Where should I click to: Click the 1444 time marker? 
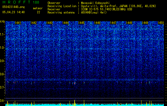(65, 23)
